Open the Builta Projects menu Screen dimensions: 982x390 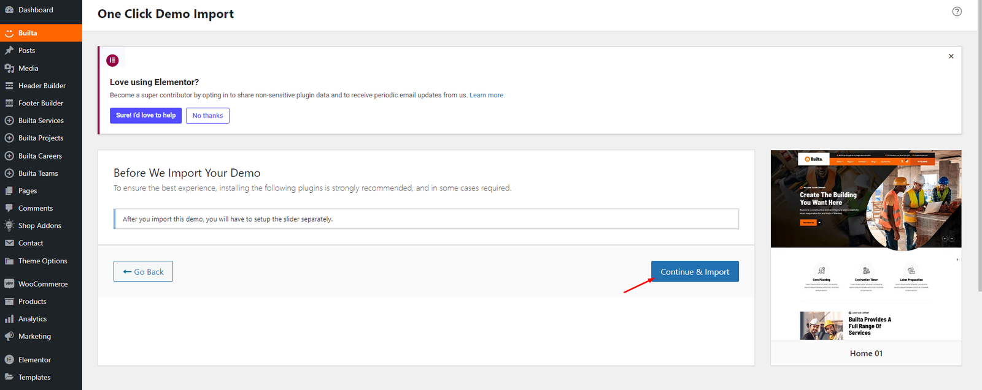tap(41, 138)
